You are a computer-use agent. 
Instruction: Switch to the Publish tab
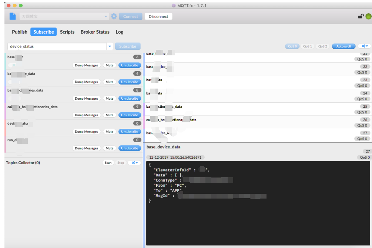(x=20, y=32)
